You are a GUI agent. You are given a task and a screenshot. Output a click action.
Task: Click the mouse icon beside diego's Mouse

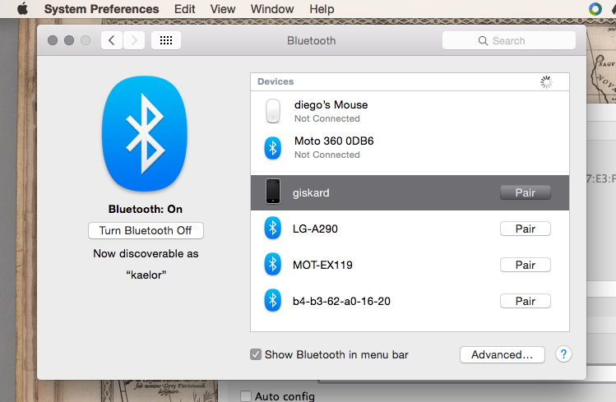click(273, 111)
